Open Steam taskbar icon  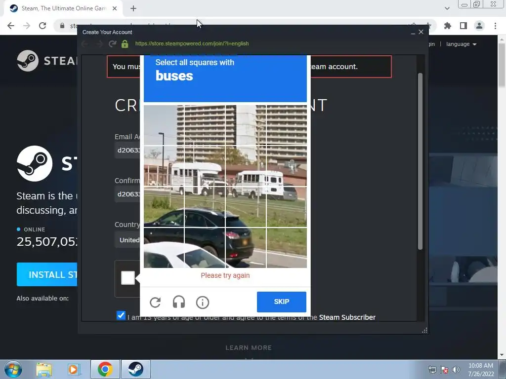coord(135,369)
